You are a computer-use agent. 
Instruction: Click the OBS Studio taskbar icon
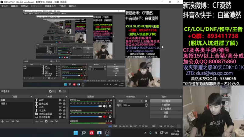click(x=107, y=133)
